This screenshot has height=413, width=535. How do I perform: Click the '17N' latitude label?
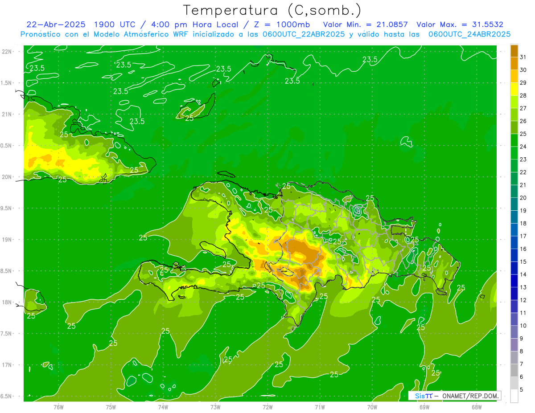pos(7,365)
